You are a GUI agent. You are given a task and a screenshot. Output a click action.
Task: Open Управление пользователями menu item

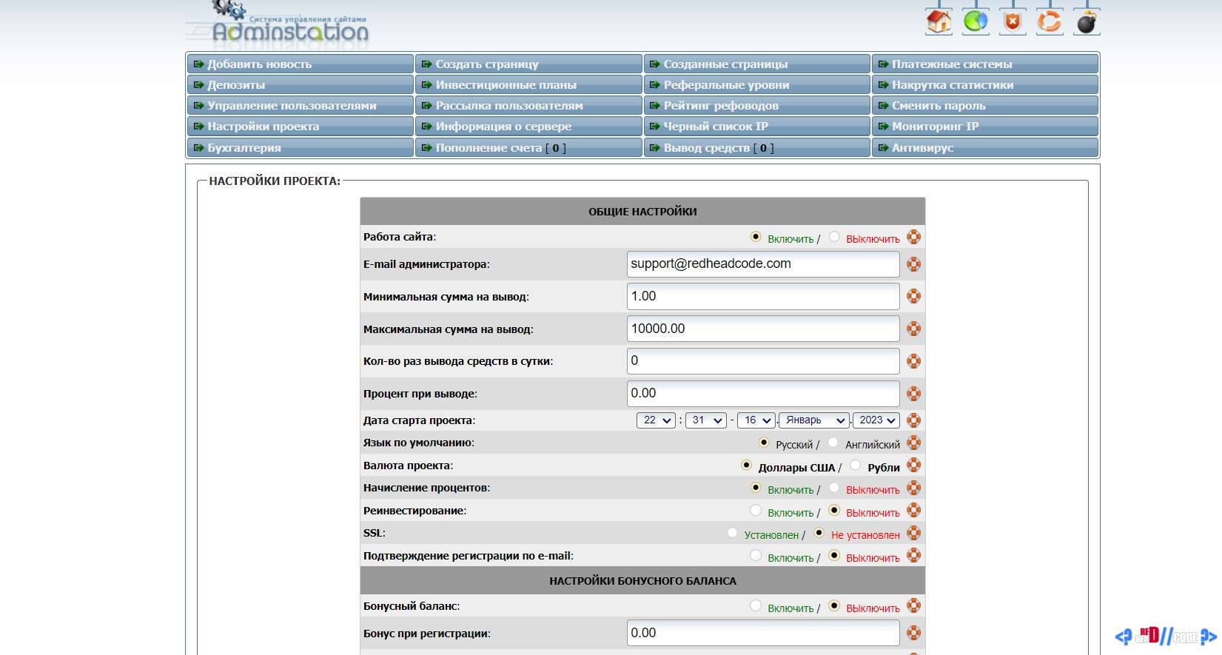click(300, 106)
